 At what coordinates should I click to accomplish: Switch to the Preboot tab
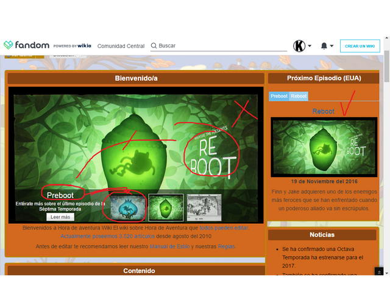(279, 96)
